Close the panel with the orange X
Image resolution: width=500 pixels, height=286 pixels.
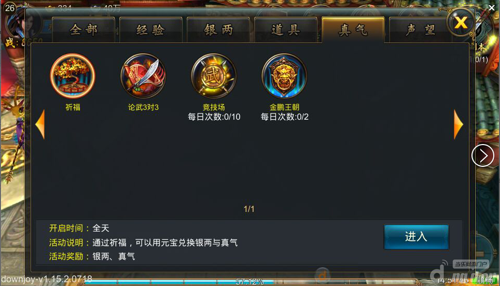[x=461, y=22]
